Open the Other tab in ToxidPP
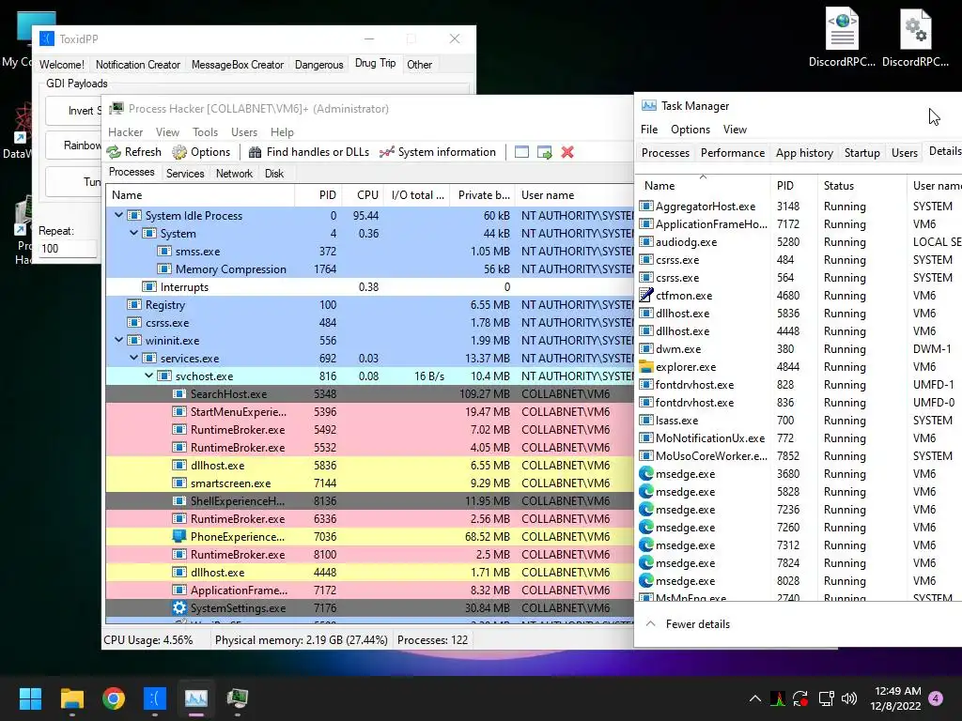Screen dimensions: 962x721 click(420, 65)
